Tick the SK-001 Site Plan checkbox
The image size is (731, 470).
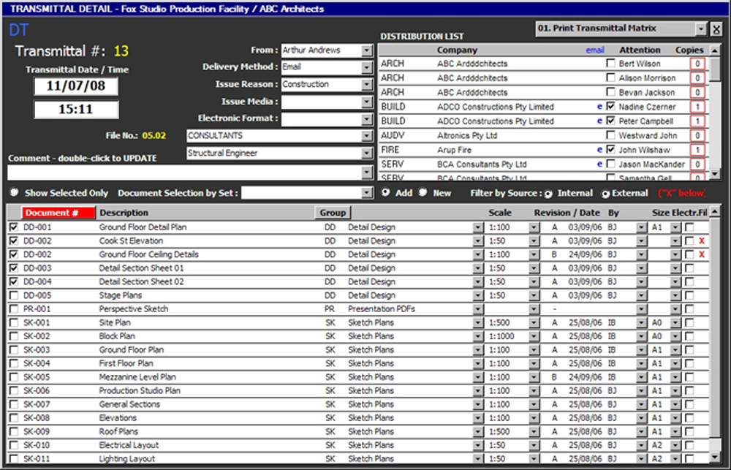13,322
